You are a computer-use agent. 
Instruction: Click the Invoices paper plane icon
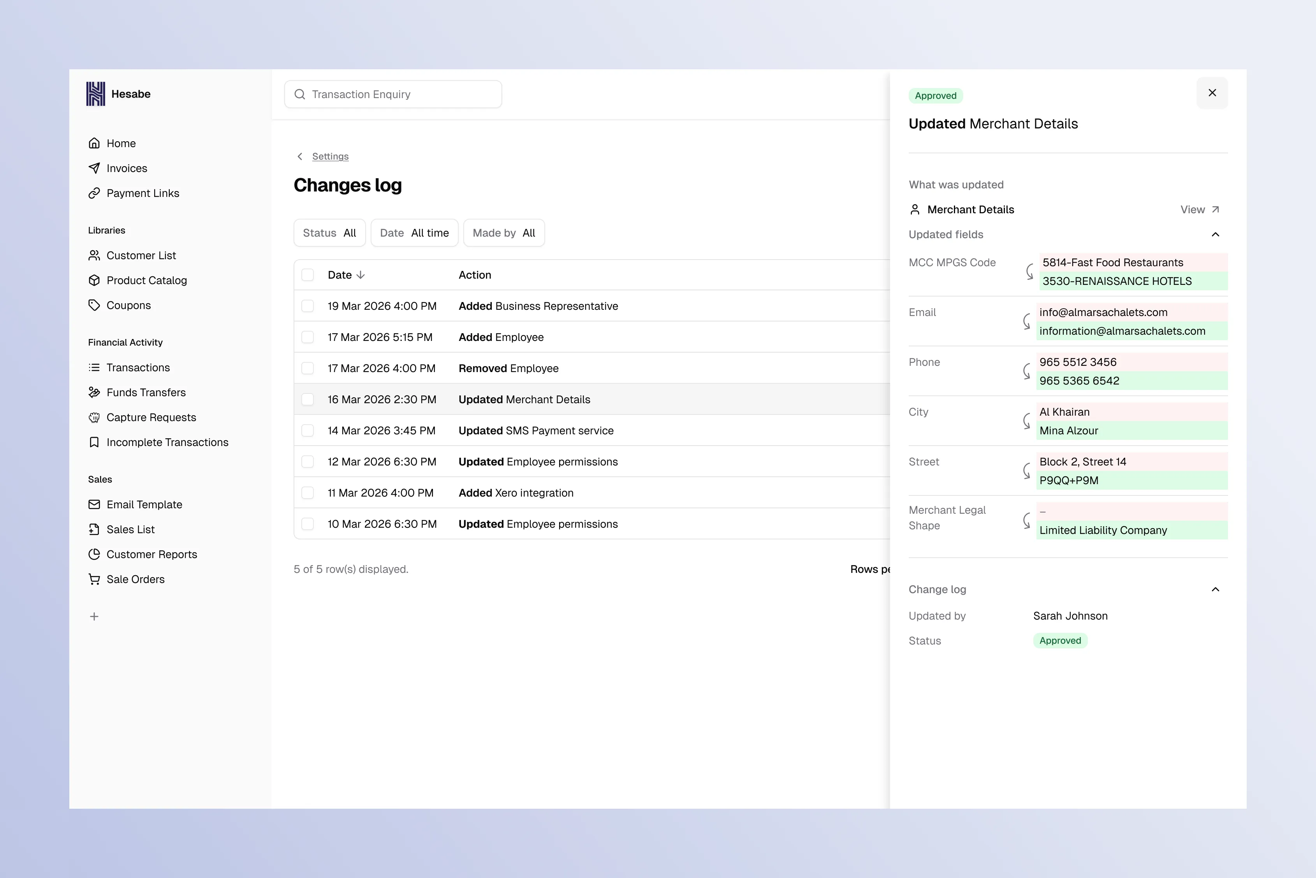point(94,168)
